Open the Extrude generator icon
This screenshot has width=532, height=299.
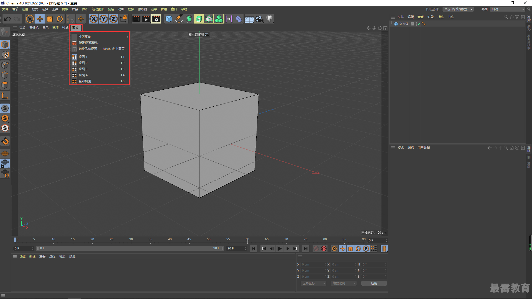click(199, 19)
